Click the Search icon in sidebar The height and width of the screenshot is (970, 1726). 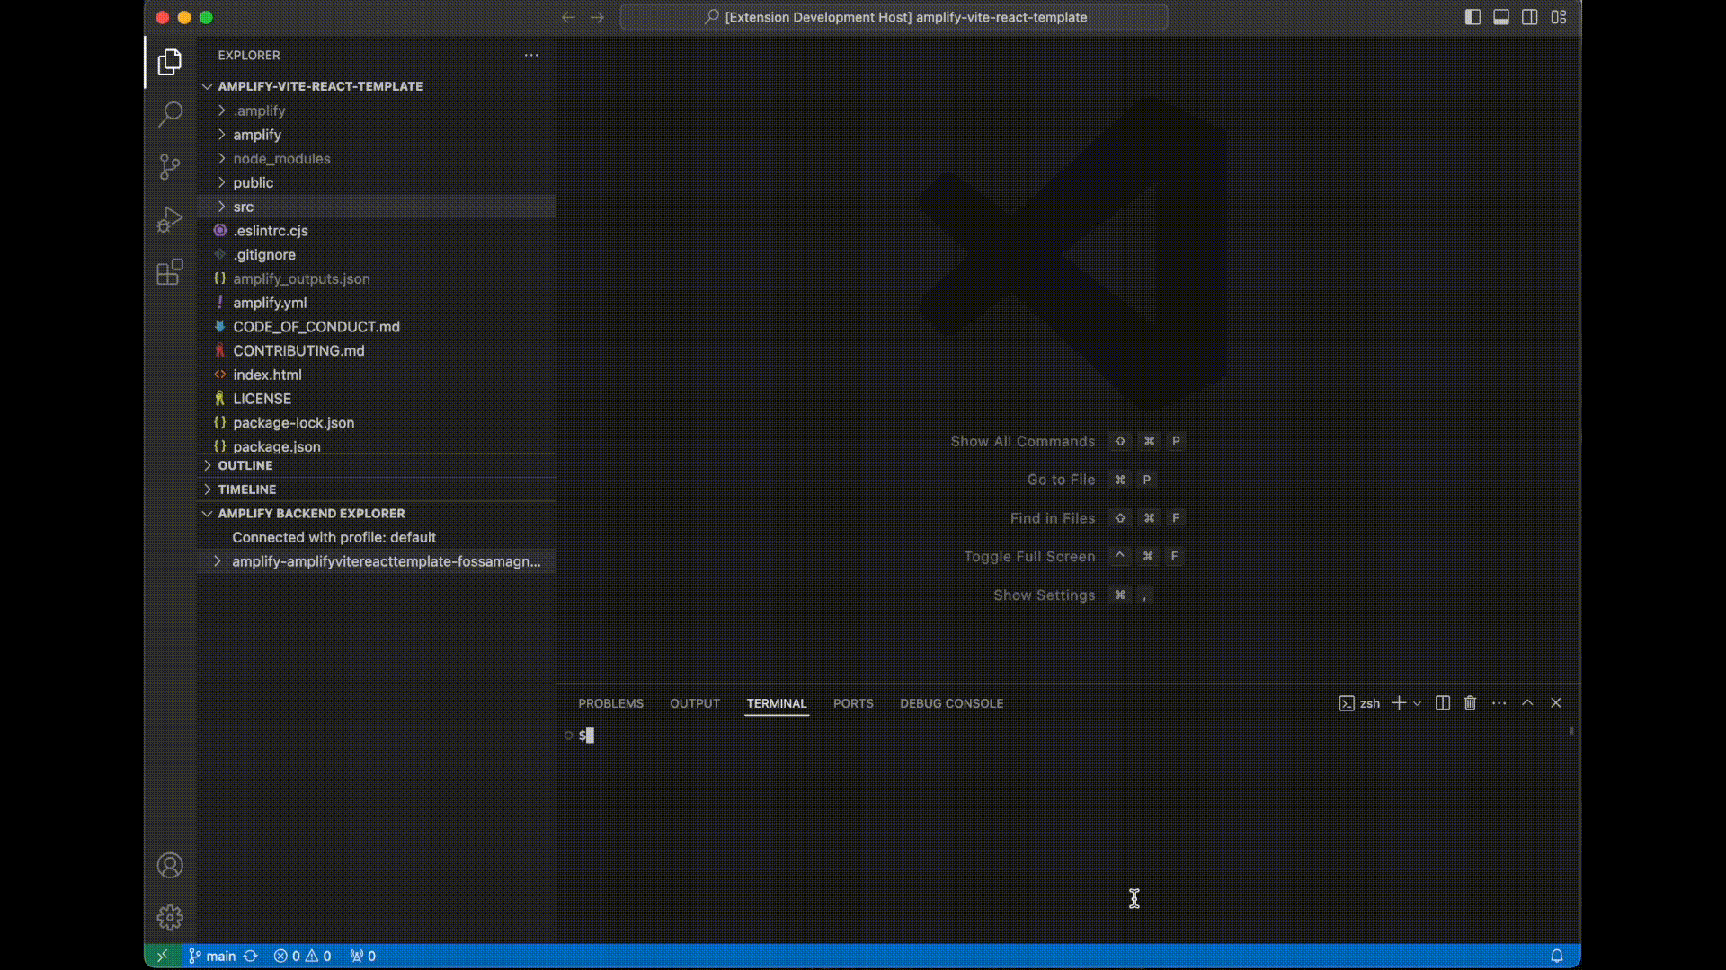(170, 114)
